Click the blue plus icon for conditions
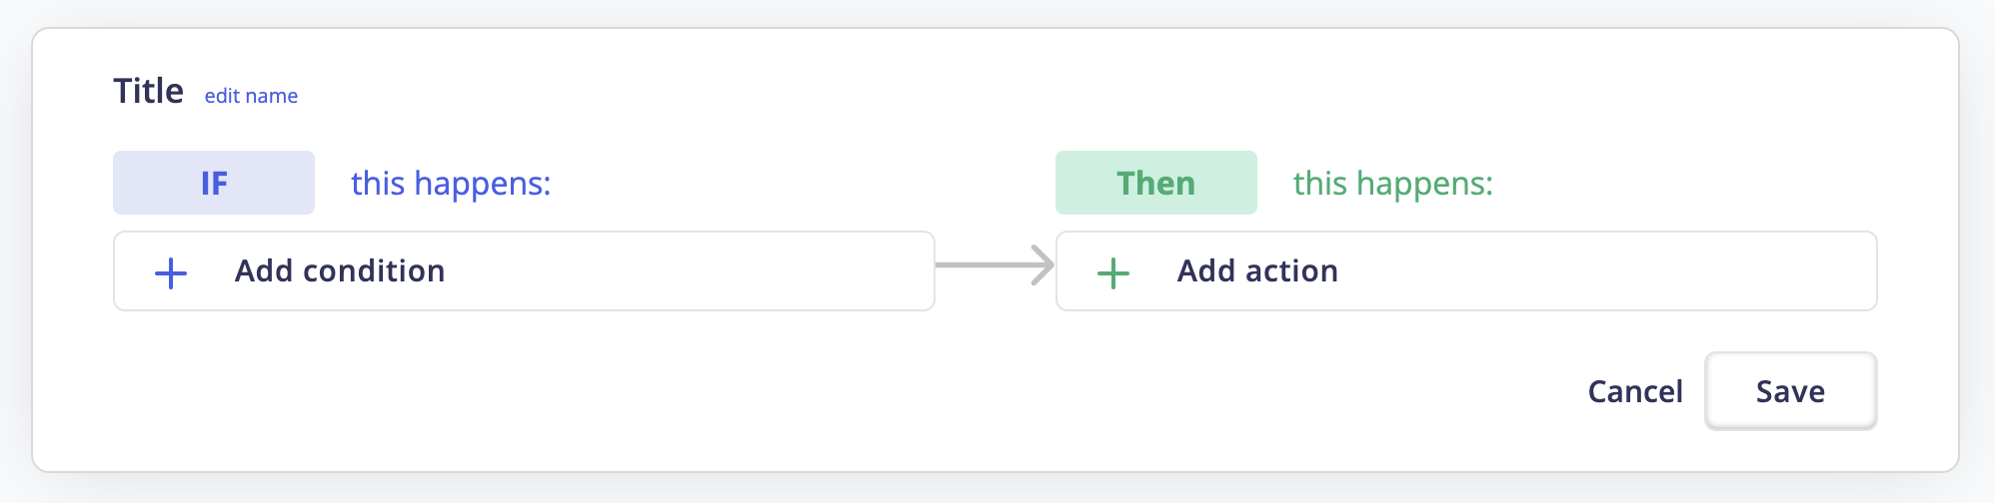The image size is (1995, 503). coord(171,272)
